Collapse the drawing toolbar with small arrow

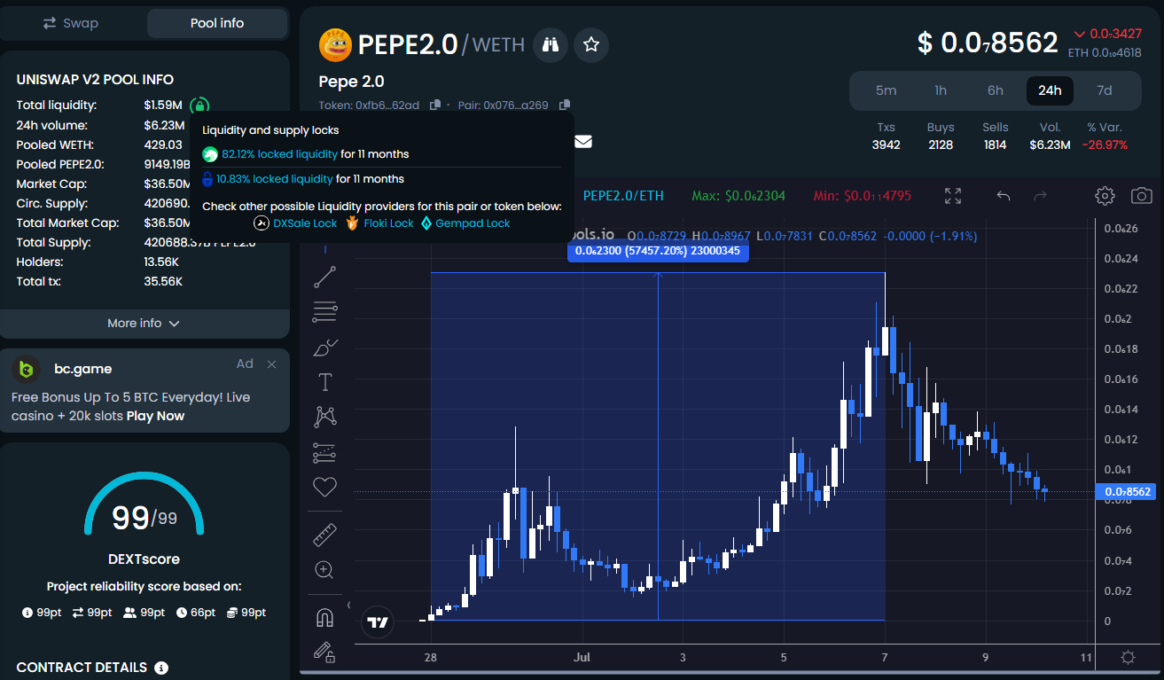tap(348, 606)
